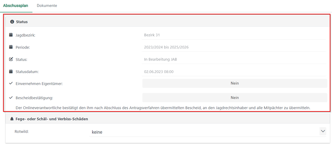332x145 pixels.
Task: Click checkmark icon next to Einvernehmen Eigentümer
Action: [x=11, y=84]
